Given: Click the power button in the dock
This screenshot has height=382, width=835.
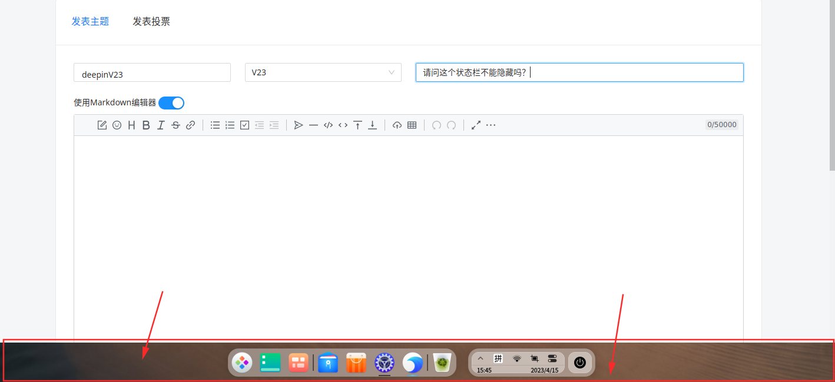Looking at the screenshot, I should pos(580,363).
